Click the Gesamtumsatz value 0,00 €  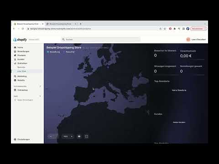pos(186,56)
